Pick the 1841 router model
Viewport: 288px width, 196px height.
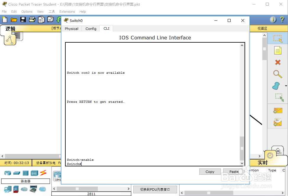[57, 176]
